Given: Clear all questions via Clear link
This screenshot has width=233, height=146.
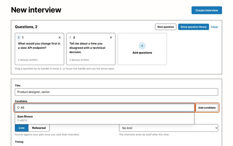Looking at the screenshot, I should tap(214, 27).
